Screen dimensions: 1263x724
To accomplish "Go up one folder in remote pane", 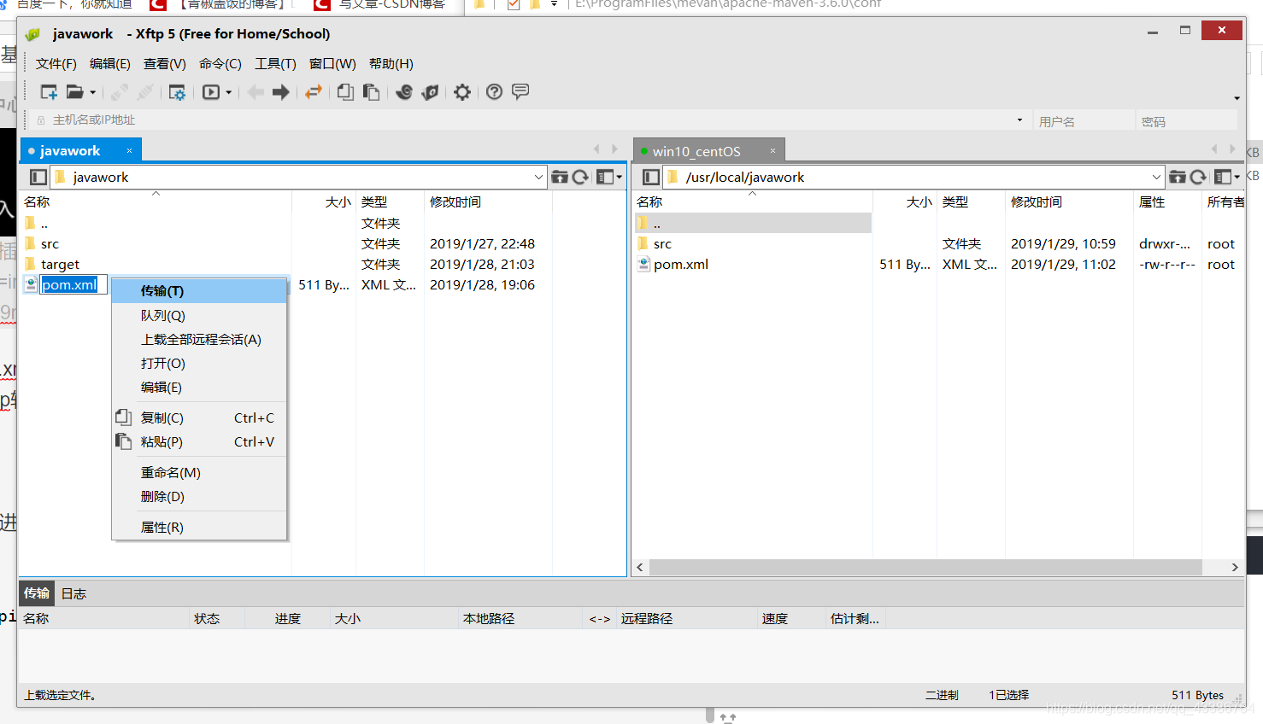I will pos(1178,177).
